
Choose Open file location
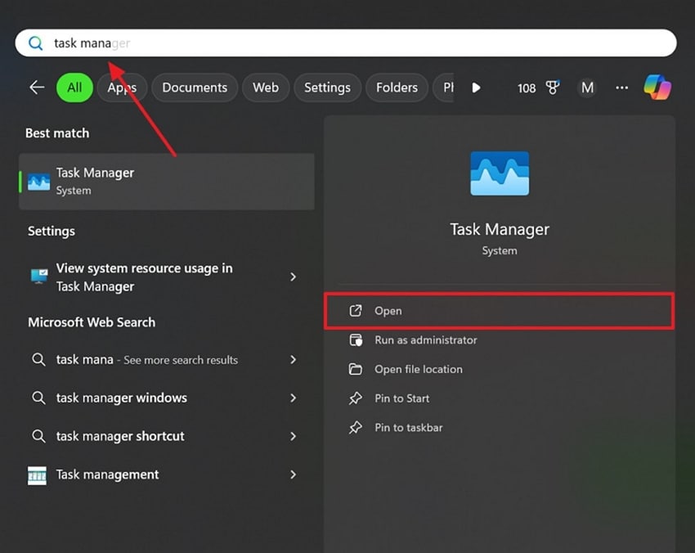[499, 370]
